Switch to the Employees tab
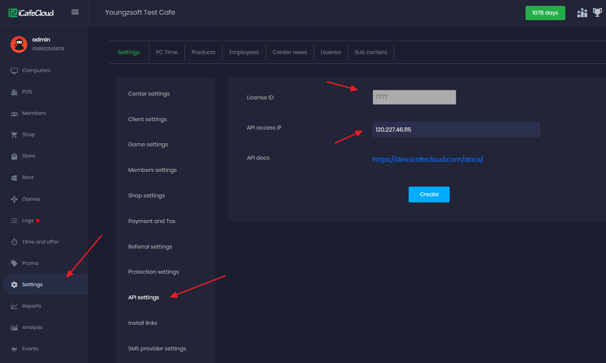The height and width of the screenshot is (363, 606). coord(244,52)
